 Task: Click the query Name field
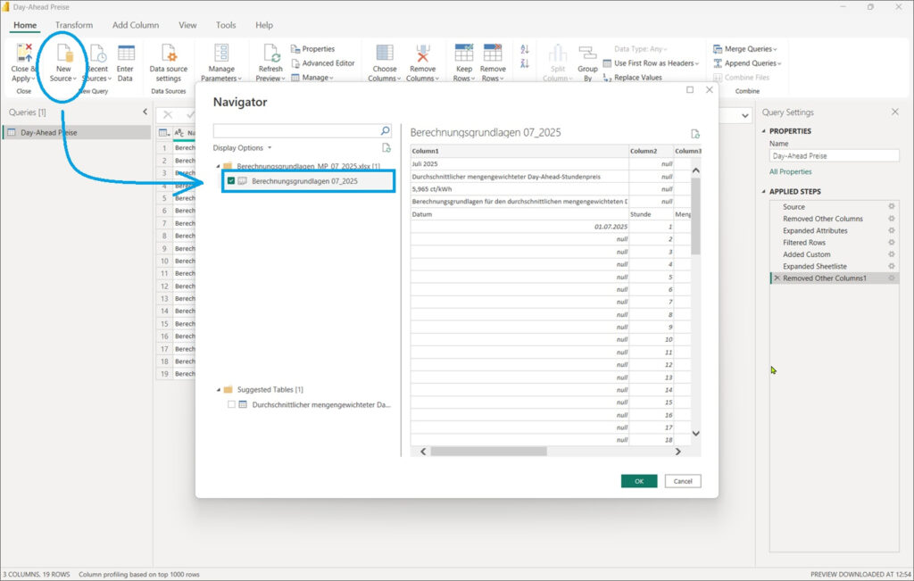pyautogui.click(x=835, y=155)
